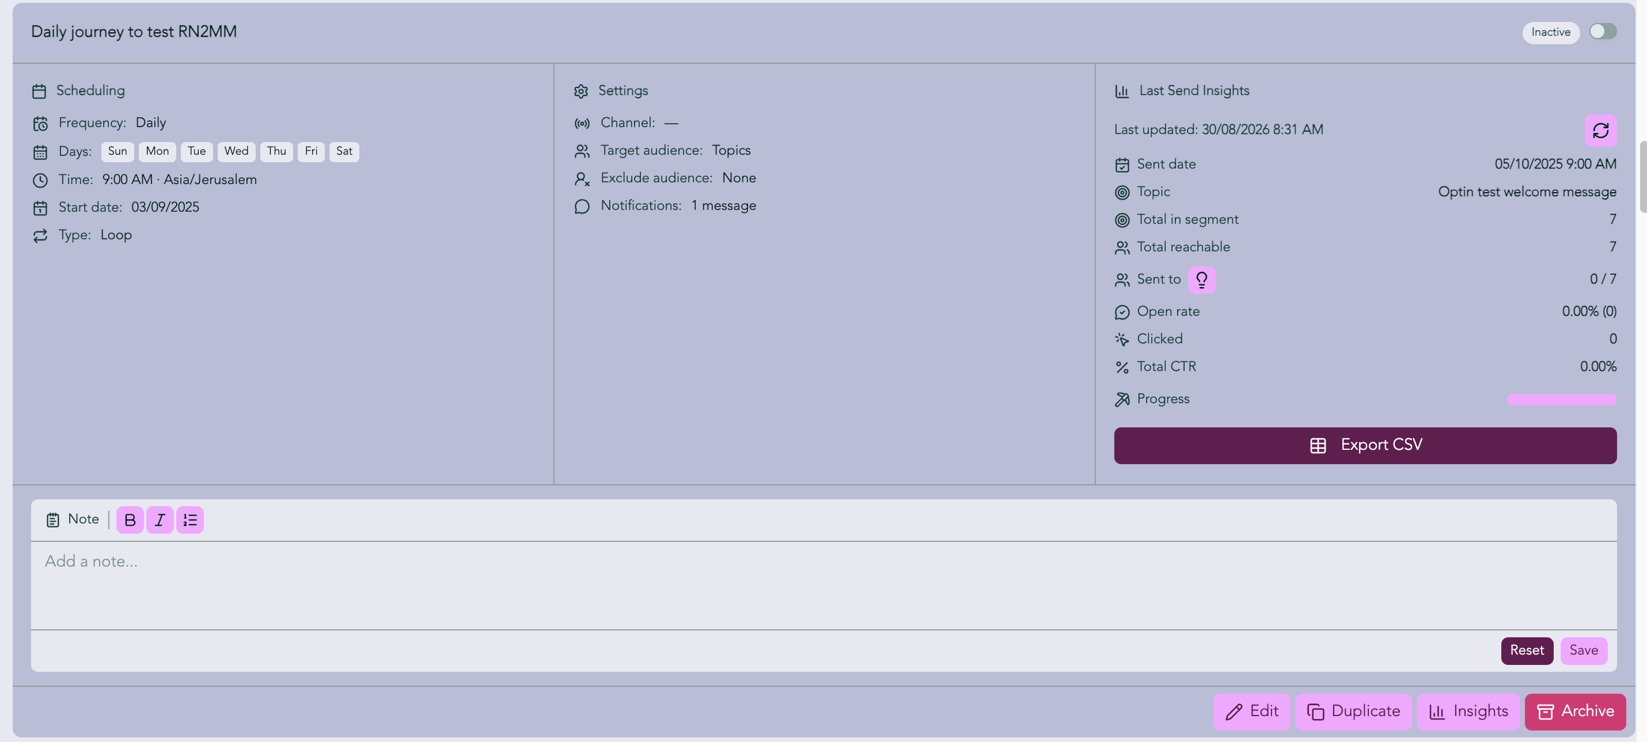Image resolution: width=1647 pixels, height=742 pixels.
Task: Export last send data as CSV
Action: click(1365, 445)
